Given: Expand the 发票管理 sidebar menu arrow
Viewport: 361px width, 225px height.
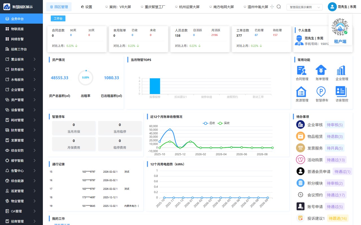Looking at the screenshot, I should (34, 140).
